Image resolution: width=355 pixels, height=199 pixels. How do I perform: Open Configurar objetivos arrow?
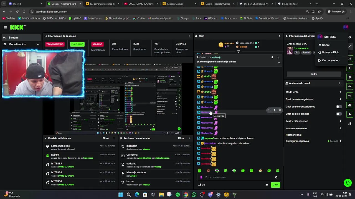click(340, 141)
